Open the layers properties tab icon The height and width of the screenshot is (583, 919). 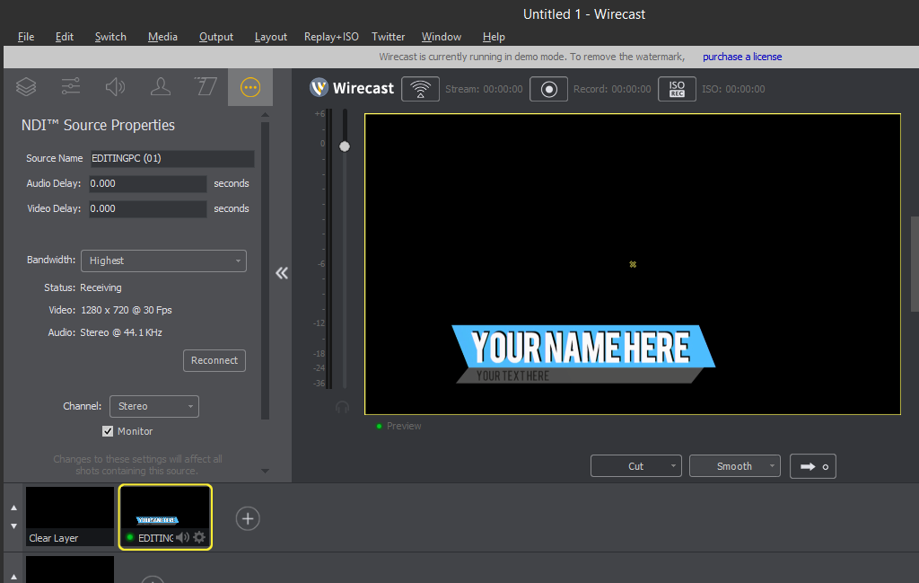(26, 87)
